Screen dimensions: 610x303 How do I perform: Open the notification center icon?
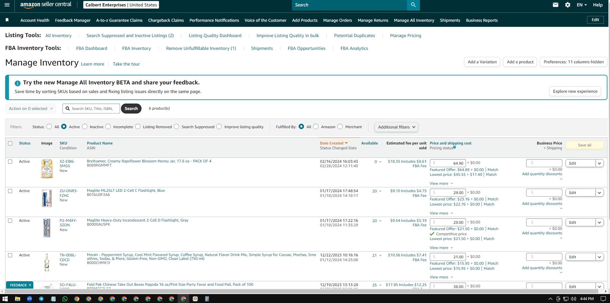tap(603, 299)
